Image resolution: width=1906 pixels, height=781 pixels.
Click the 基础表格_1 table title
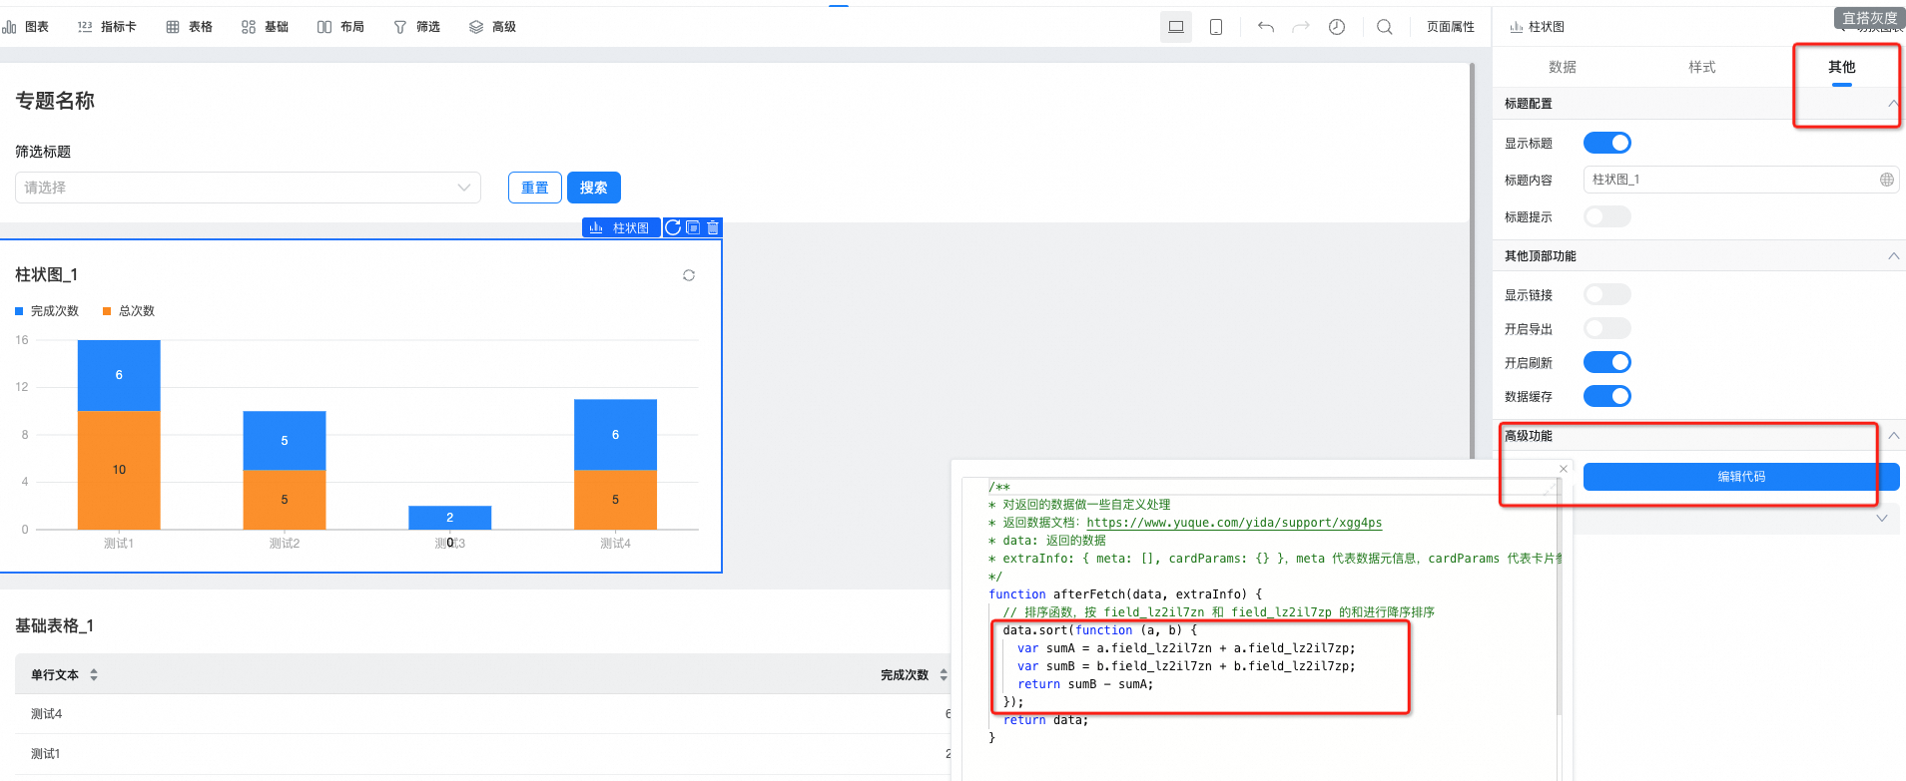[55, 625]
